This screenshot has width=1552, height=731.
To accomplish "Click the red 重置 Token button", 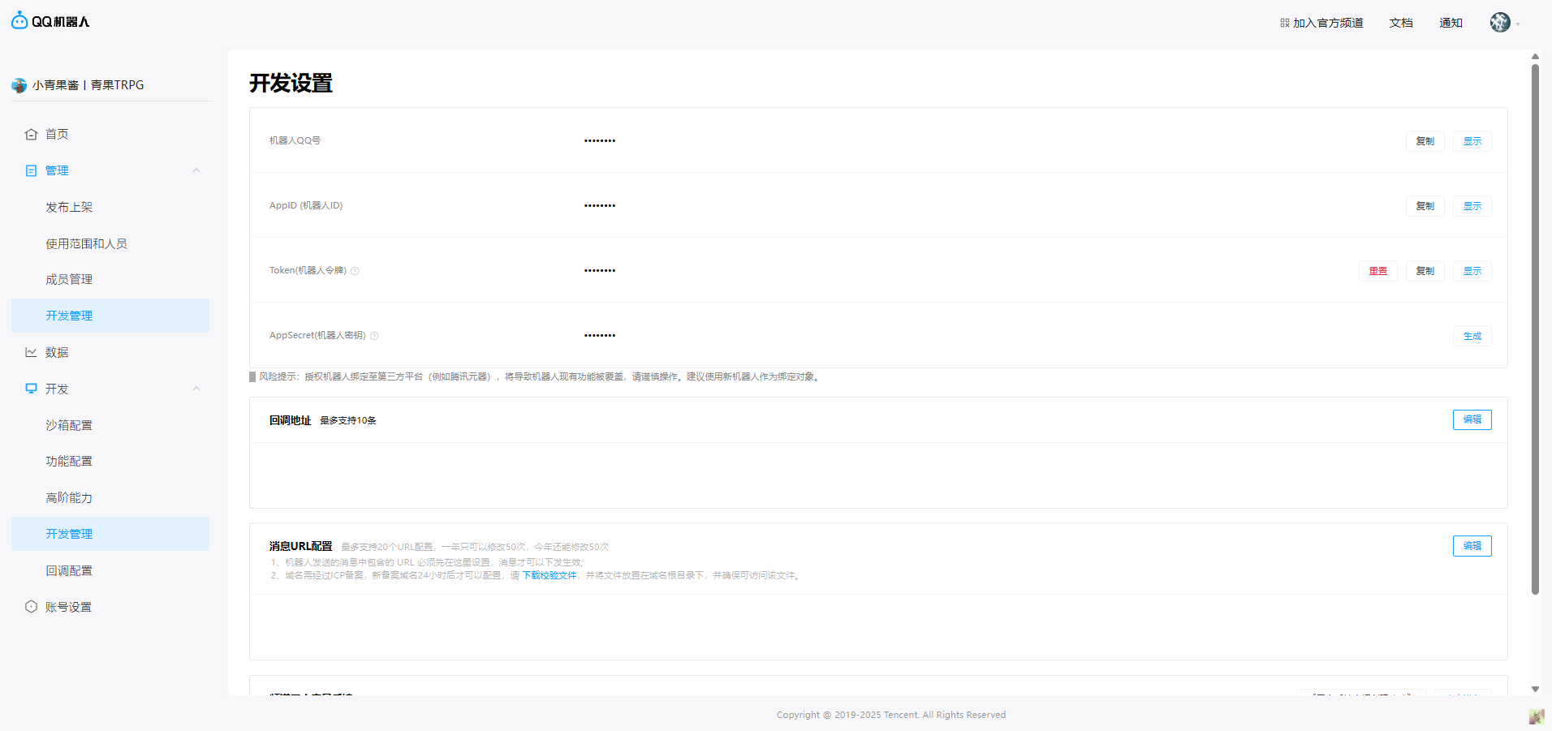I will (1377, 271).
